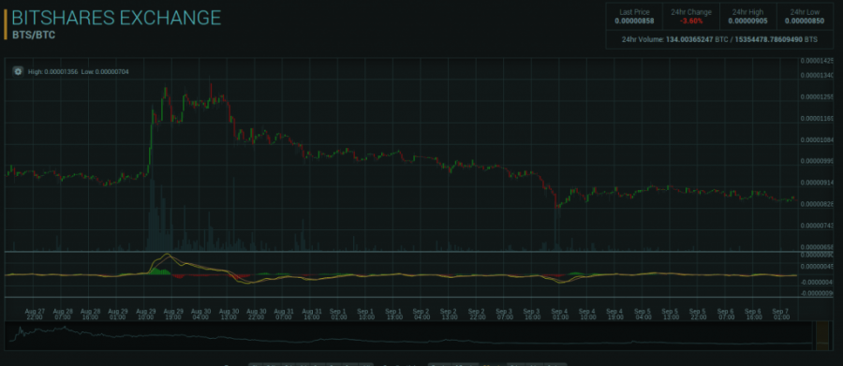Select the BTS/BTC market pair label
This screenshot has height=366, width=843.
pos(34,35)
